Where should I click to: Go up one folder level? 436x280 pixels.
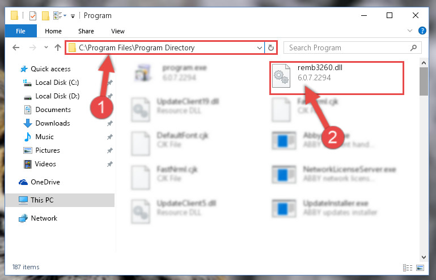tap(58, 48)
